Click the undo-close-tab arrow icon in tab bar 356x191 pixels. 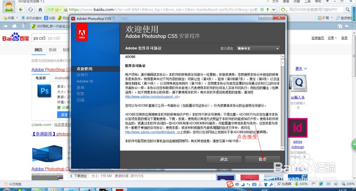(347, 26)
